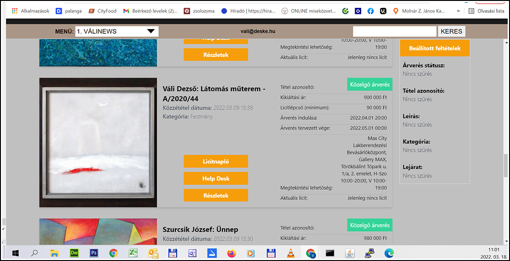Open Licitnapló for Váli Dezső painting
The width and height of the screenshot is (510, 261).
[x=216, y=162]
